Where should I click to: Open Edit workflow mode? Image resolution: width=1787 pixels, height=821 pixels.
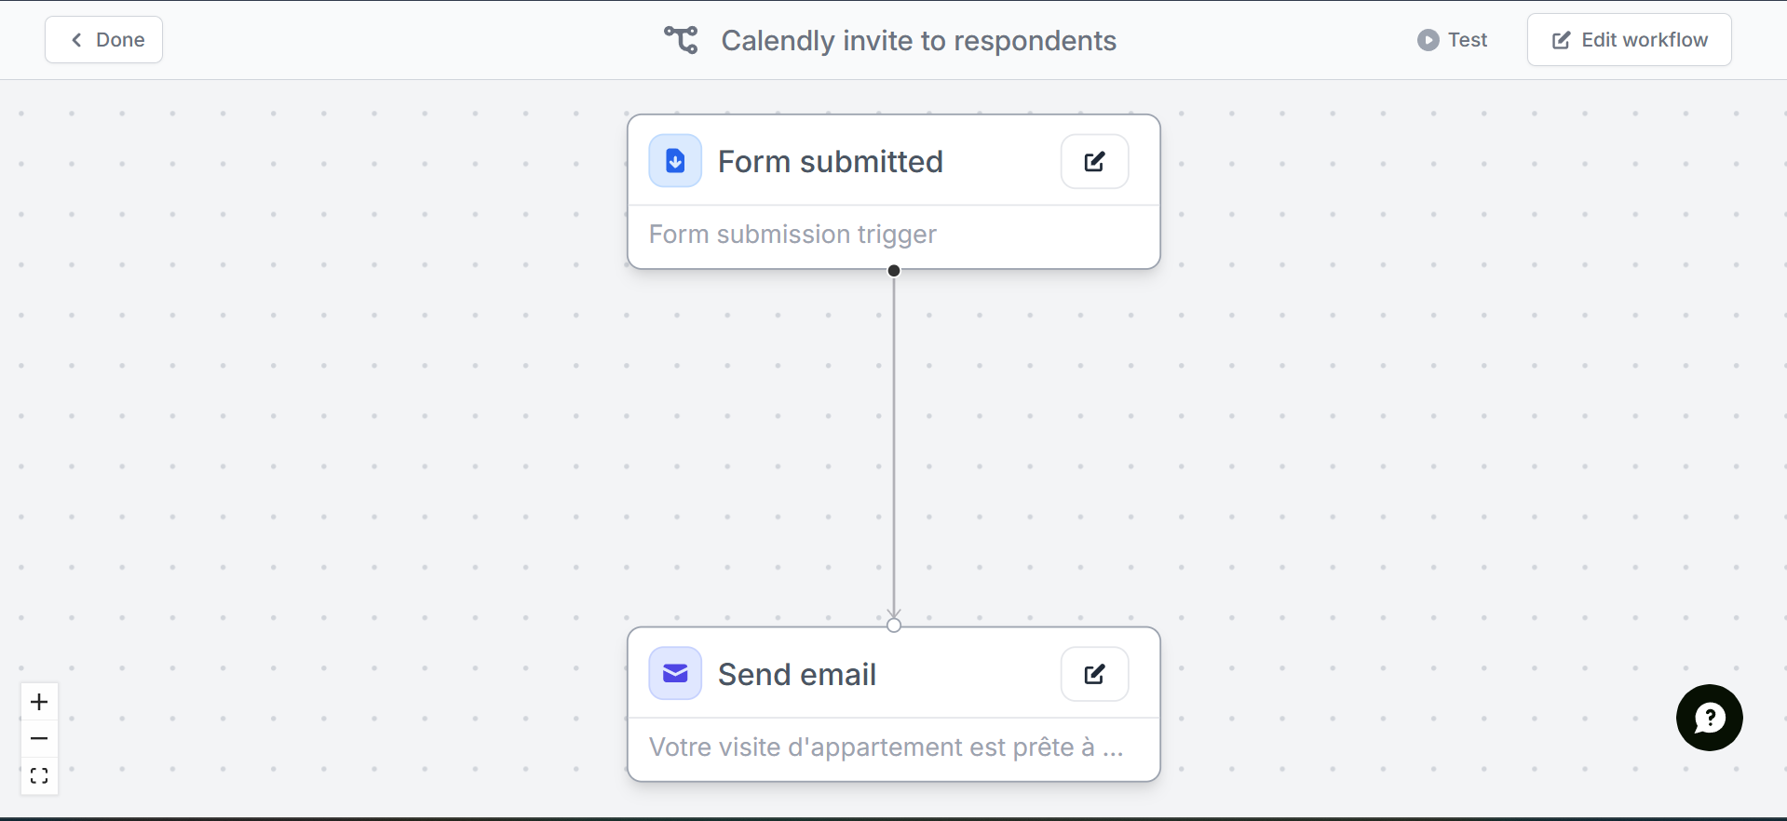point(1629,40)
